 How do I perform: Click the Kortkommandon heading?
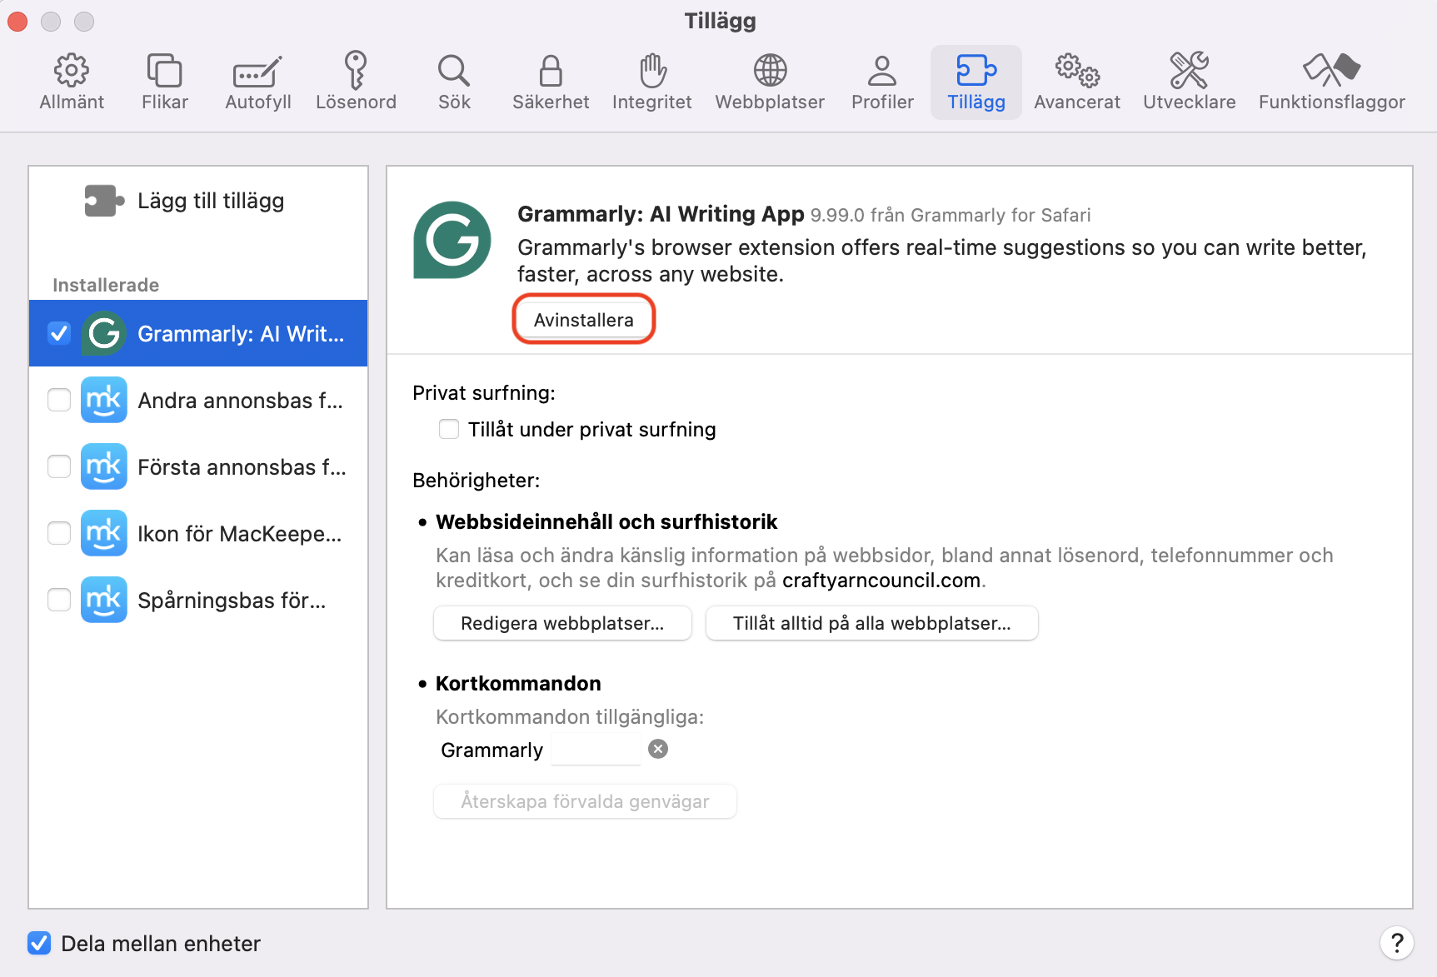[x=518, y=684]
